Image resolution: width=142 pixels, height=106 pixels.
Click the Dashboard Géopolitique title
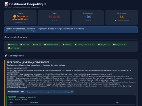[28, 4]
